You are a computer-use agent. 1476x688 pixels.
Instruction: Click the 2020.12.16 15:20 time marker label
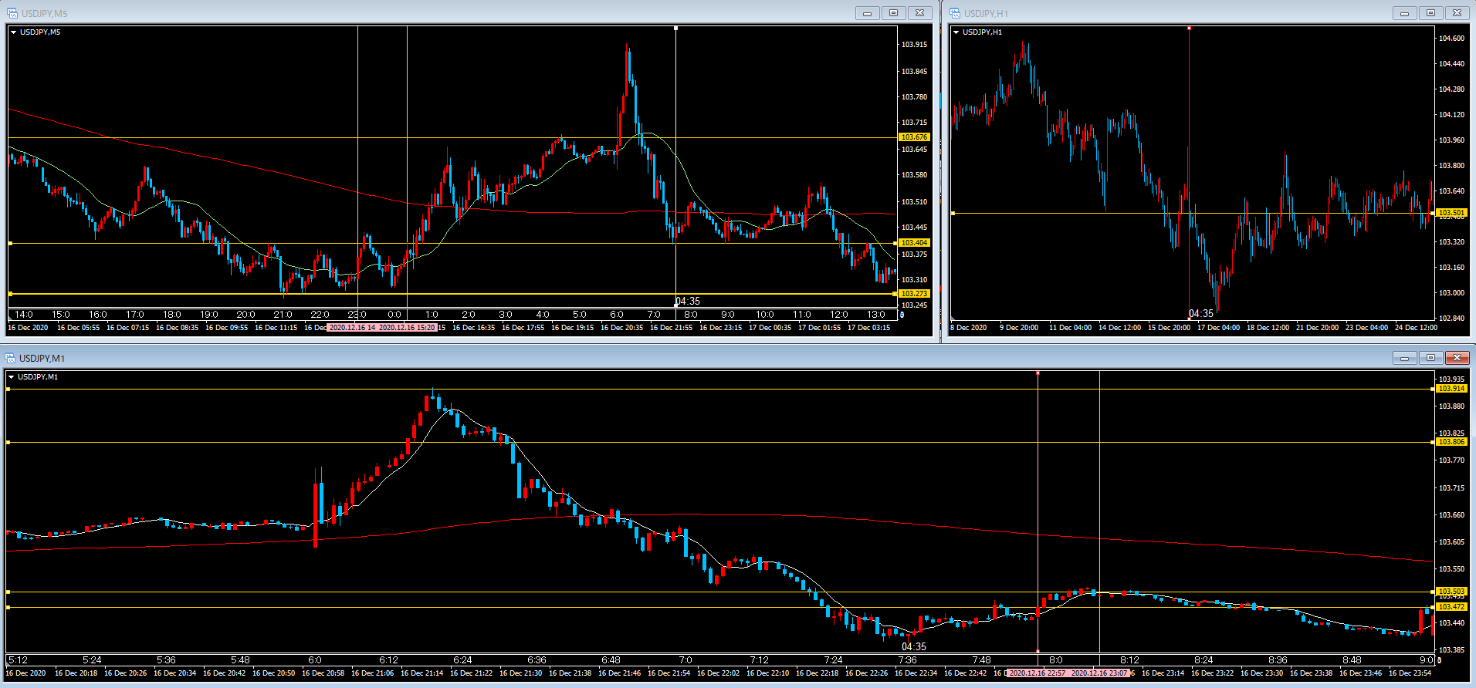[408, 328]
